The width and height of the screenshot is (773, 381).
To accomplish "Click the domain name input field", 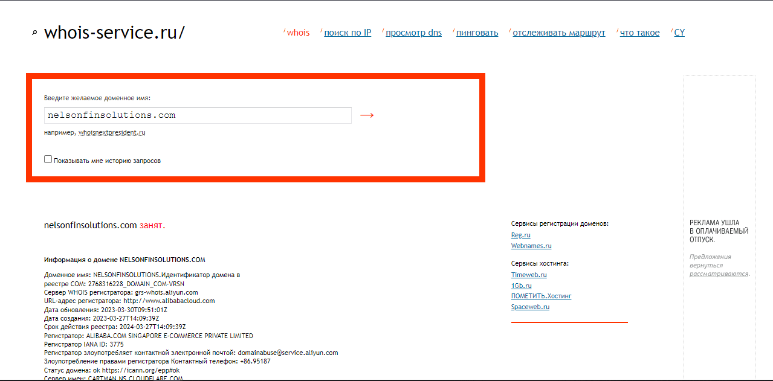I will [x=198, y=115].
